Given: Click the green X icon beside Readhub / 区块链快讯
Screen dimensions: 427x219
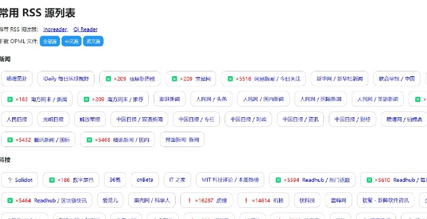Looking at the screenshot, I should (10, 200).
